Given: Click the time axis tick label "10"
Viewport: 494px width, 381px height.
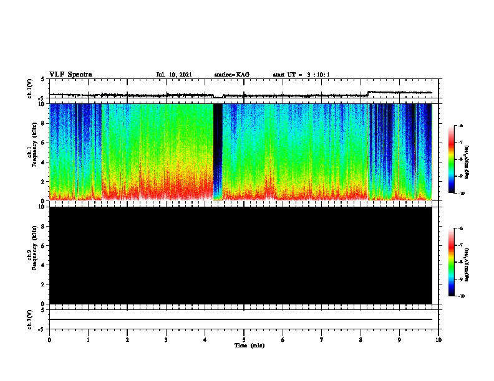Looking at the screenshot, I should tap(438, 340).
